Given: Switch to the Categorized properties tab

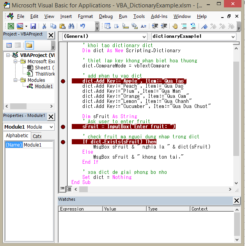Looking at the screenshot, I should pos(37,136).
